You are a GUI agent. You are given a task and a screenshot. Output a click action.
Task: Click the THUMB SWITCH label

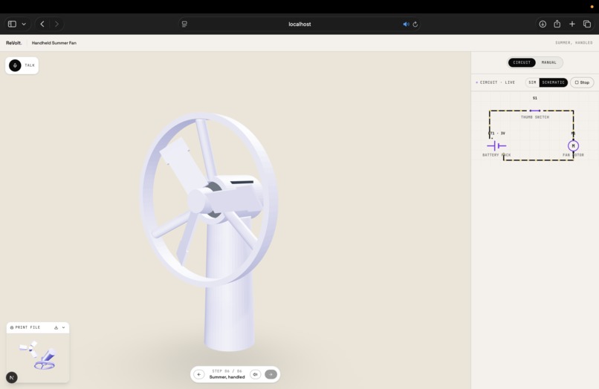tap(535, 117)
